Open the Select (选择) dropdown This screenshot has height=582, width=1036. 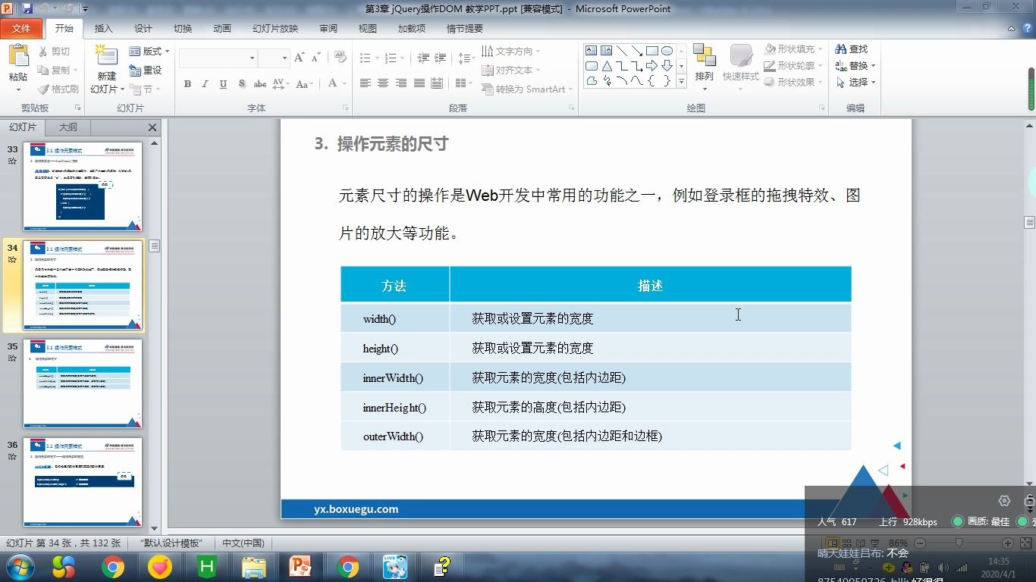tap(855, 82)
